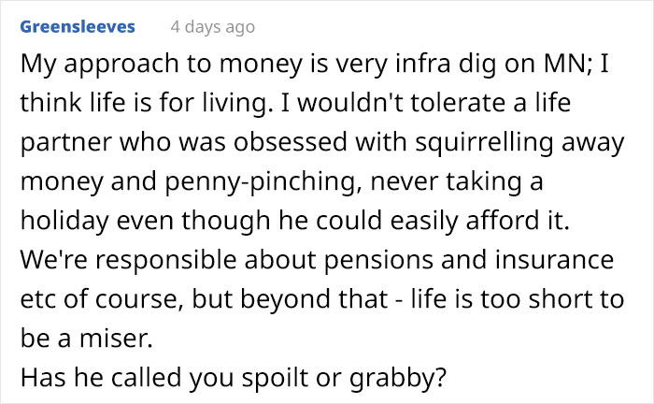Click the word 'squirrelling' in the comment
The height and width of the screenshot is (404, 654).
point(484,142)
